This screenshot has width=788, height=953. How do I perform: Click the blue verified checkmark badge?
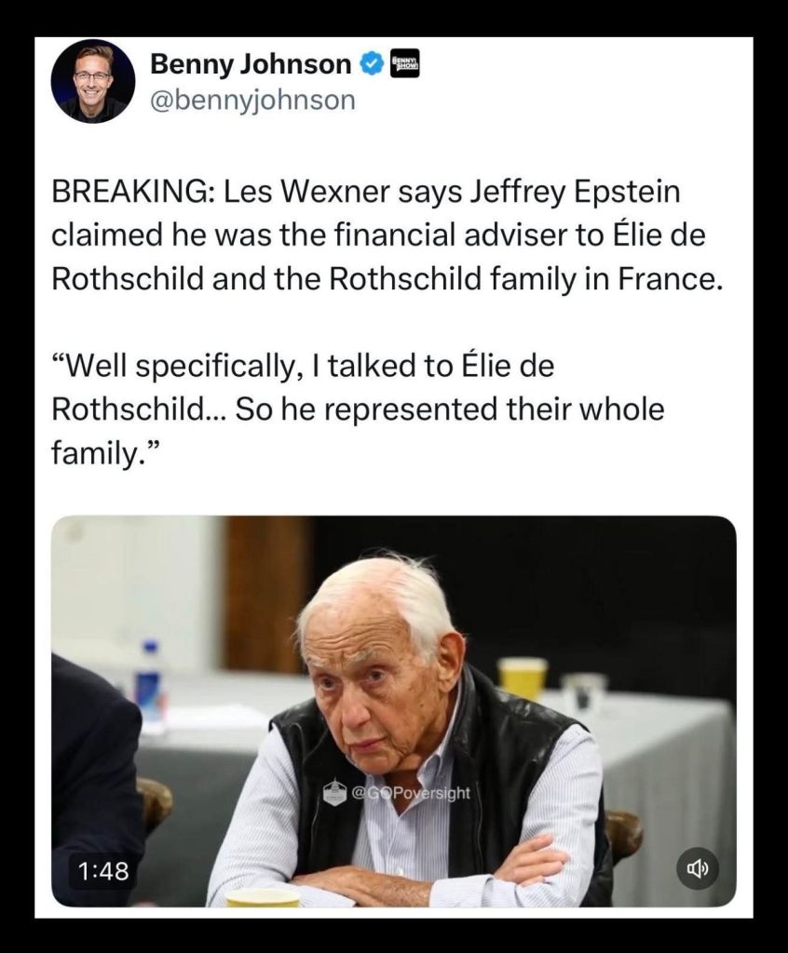371,64
